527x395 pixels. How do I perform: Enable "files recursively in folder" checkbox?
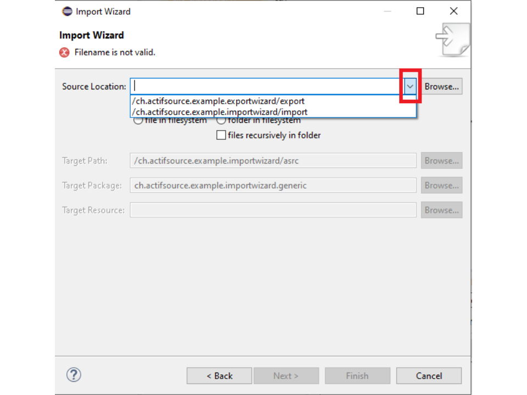coord(221,135)
